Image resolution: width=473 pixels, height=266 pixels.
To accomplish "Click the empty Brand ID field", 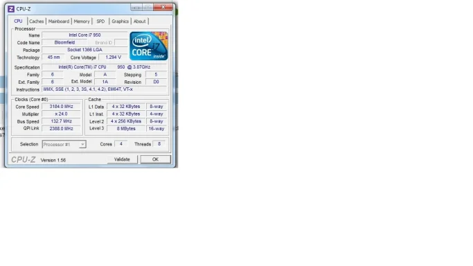I will tap(121, 42).
